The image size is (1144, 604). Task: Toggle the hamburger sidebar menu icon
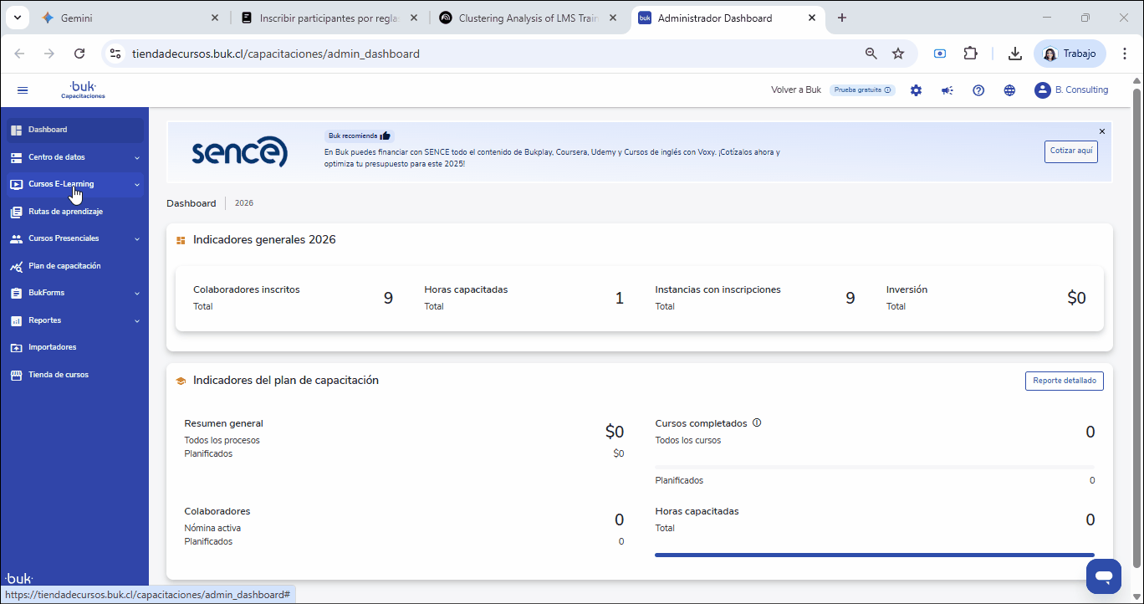[x=23, y=90]
